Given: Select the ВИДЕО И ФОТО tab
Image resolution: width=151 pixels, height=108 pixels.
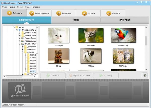Looking at the screenshot, I should click(27, 20).
